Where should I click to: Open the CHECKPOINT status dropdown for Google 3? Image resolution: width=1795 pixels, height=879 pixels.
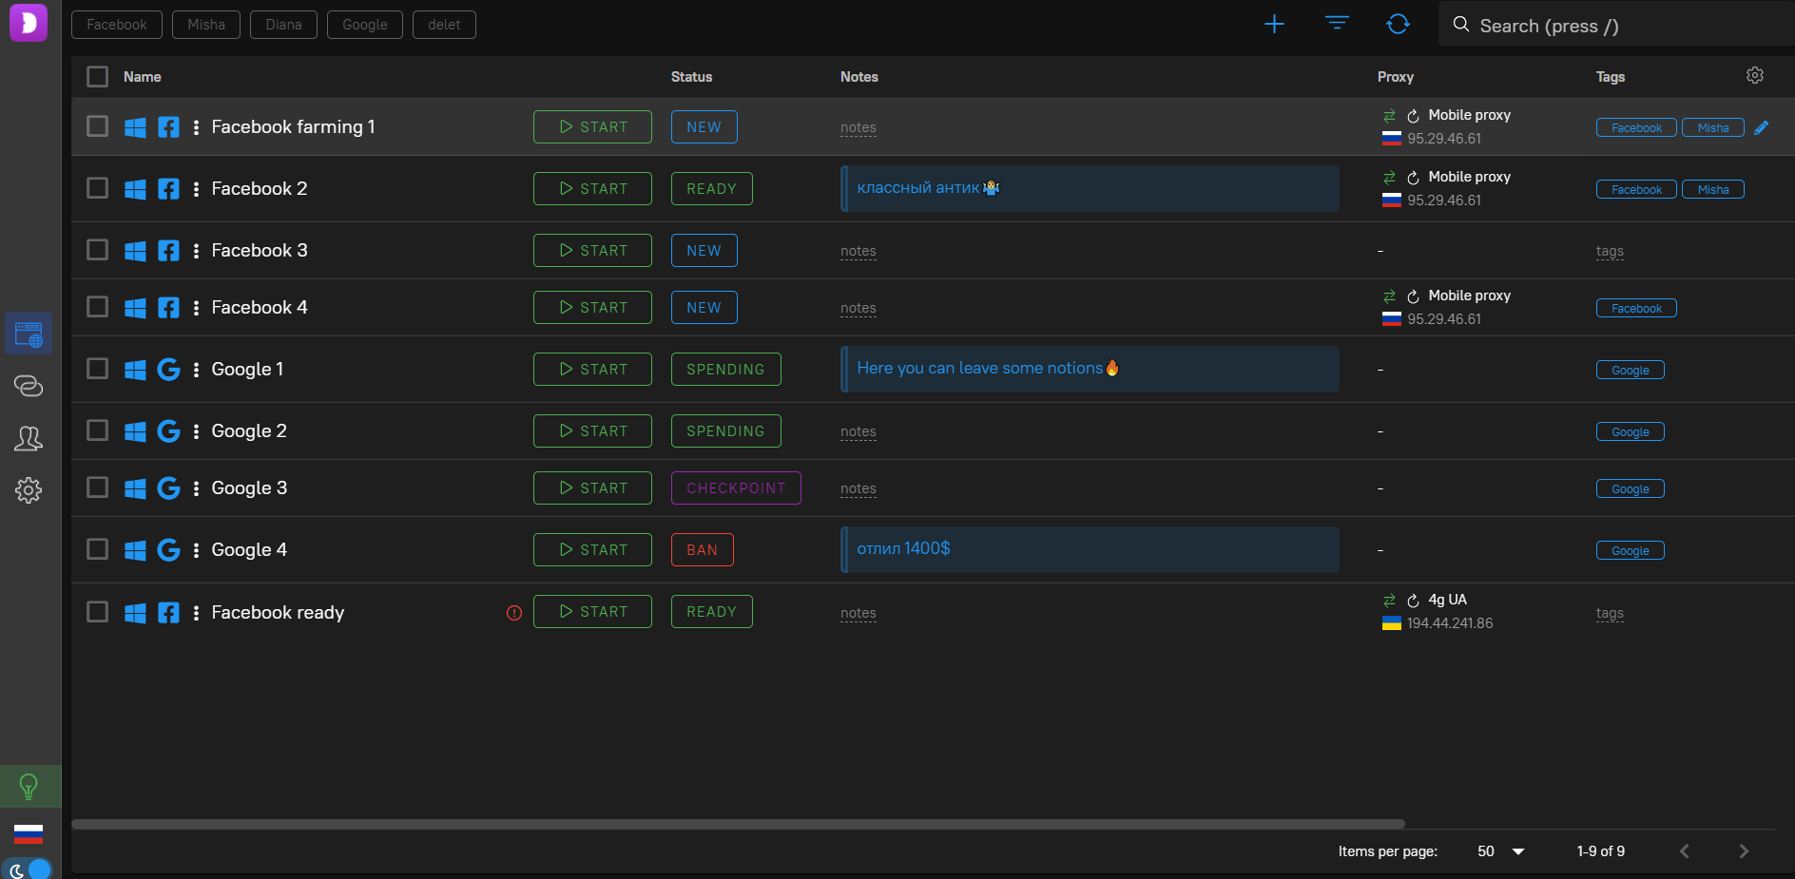[x=736, y=488]
